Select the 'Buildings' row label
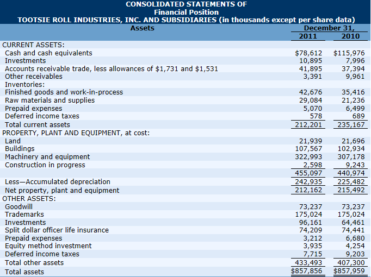This screenshot has width=371, height=277. tap(20, 149)
